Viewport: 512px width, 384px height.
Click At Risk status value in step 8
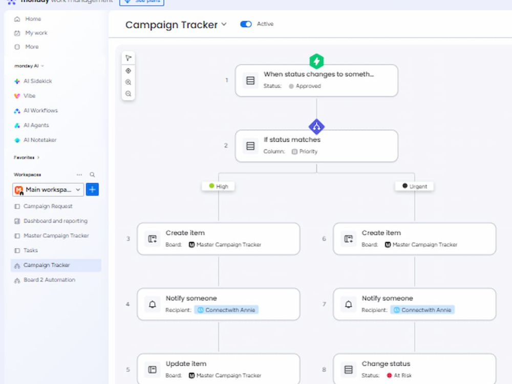pos(399,375)
